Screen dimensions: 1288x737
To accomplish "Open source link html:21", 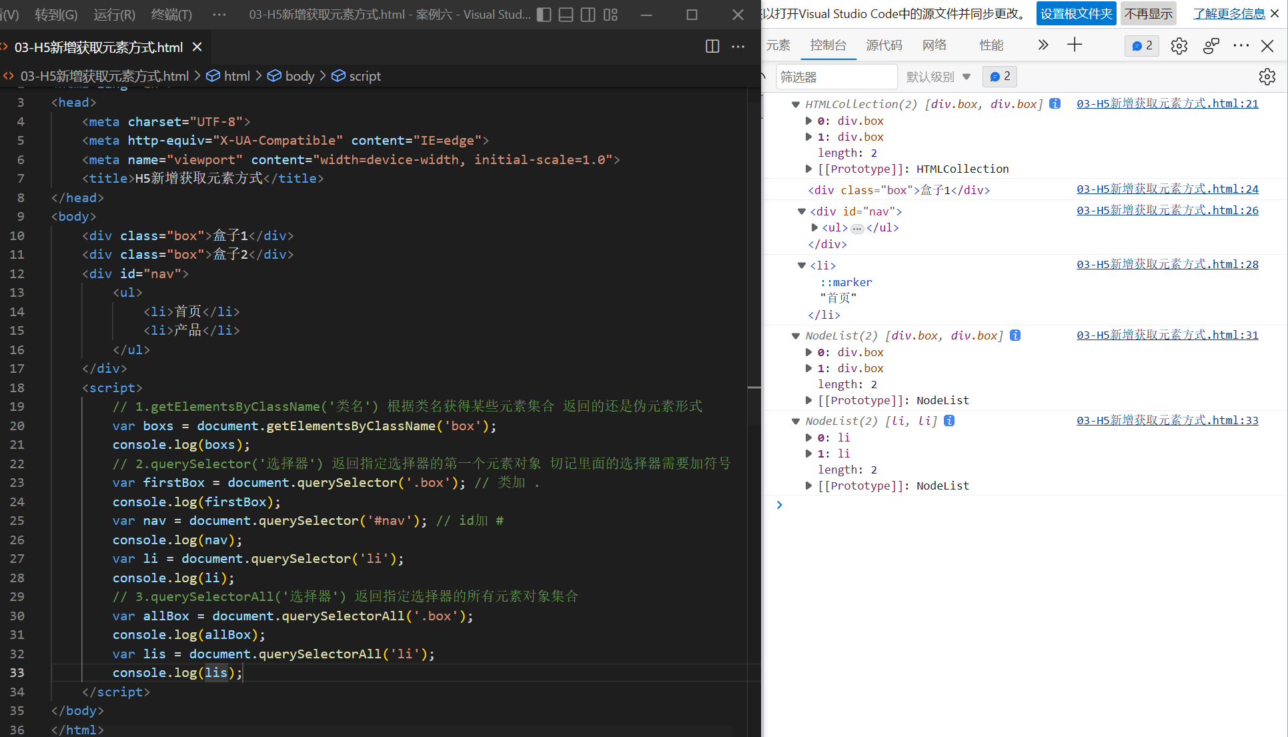I will coord(1167,103).
